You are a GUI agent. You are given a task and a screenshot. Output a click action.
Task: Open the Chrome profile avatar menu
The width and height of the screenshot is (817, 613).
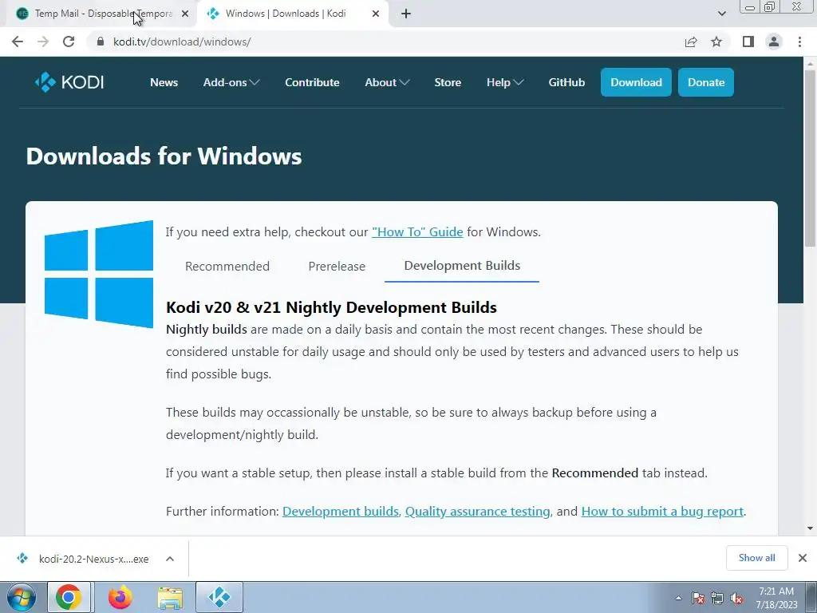point(774,42)
